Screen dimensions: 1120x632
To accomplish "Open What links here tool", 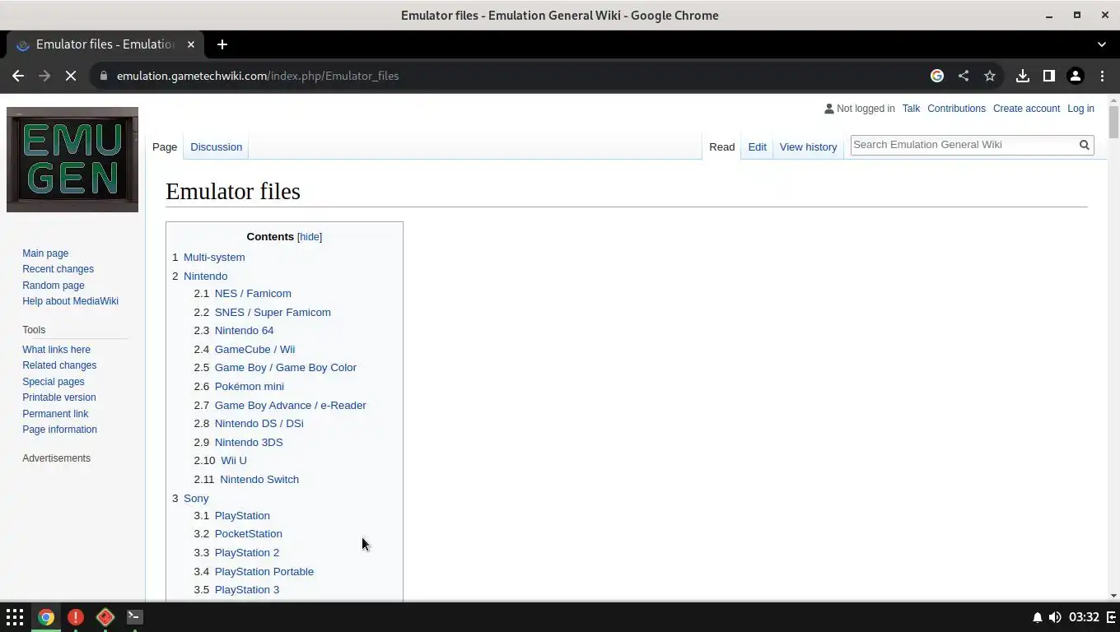I will [x=56, y=350].
